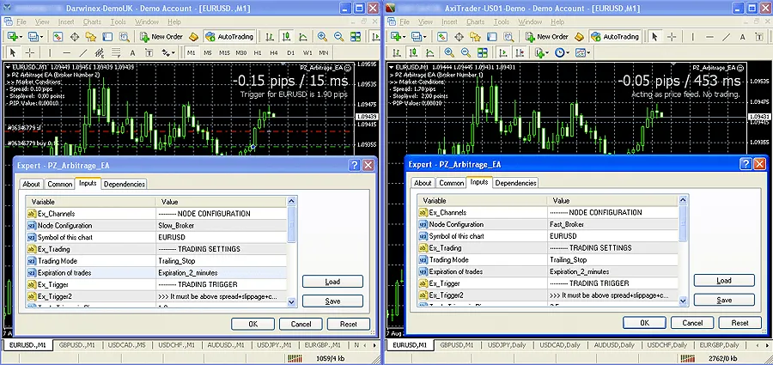This screenshot has width=773, height=365.
Task: Select horizontal line tool in Darwinex toolbar
Action: [66, 52]
